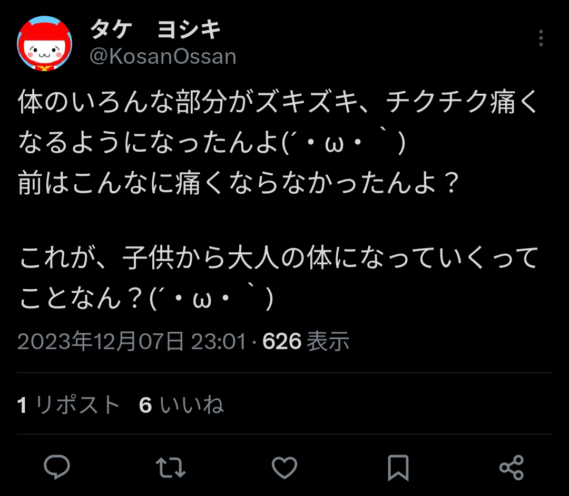The image size is (569, 496).
Task: View the profile via the red cat avatar
Action: pos(45,43)
